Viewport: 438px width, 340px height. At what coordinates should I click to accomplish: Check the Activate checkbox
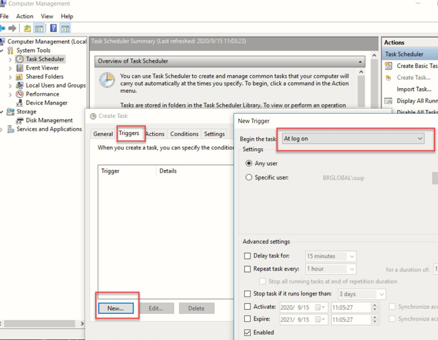(248, 306)
